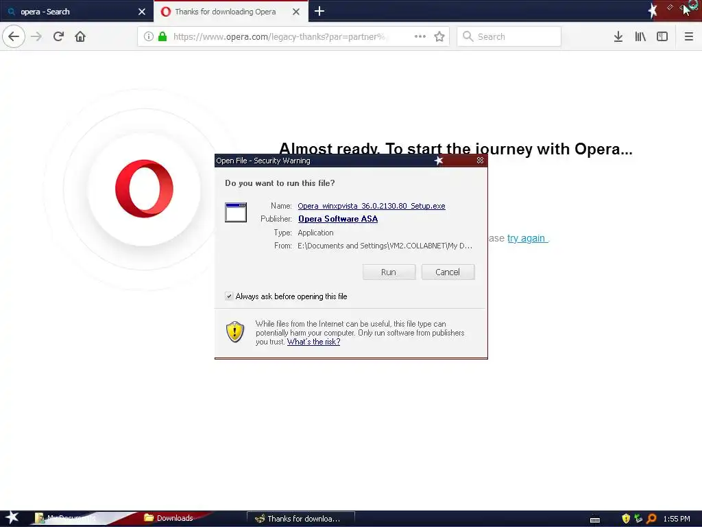Open page actions three-dot menu in URL bar
This screenshot has height=527, width=702.
[420, 36]
